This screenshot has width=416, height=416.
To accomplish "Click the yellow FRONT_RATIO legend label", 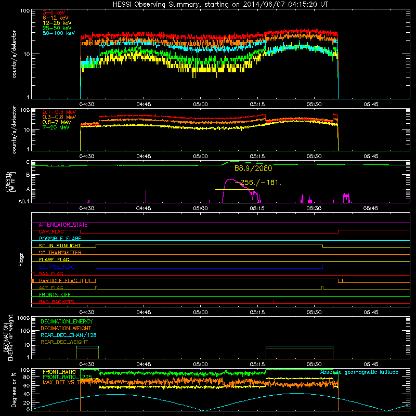I will point(59,372).
